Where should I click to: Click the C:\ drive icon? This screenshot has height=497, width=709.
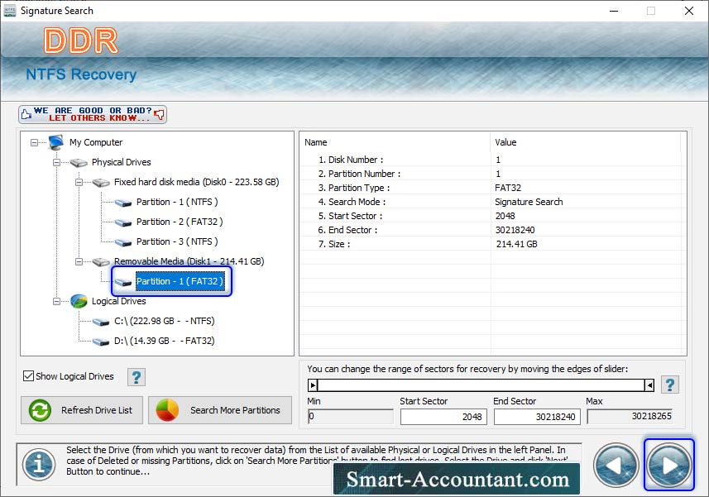(x=101, y=322)
